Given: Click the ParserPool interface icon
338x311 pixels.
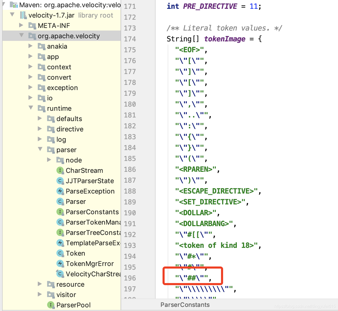Looking at the screenshot, I should click(x=51, y=305).
